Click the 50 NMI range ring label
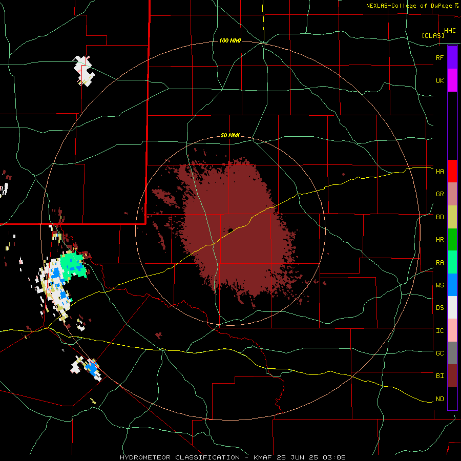 [230, 136]
